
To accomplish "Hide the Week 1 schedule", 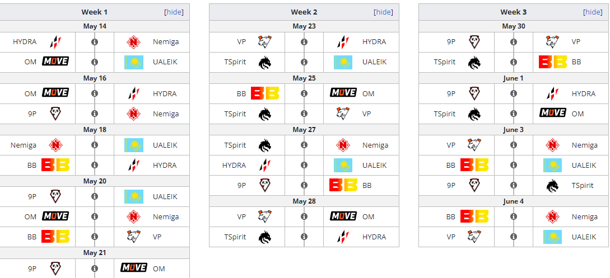I will (x=174, y=12).
